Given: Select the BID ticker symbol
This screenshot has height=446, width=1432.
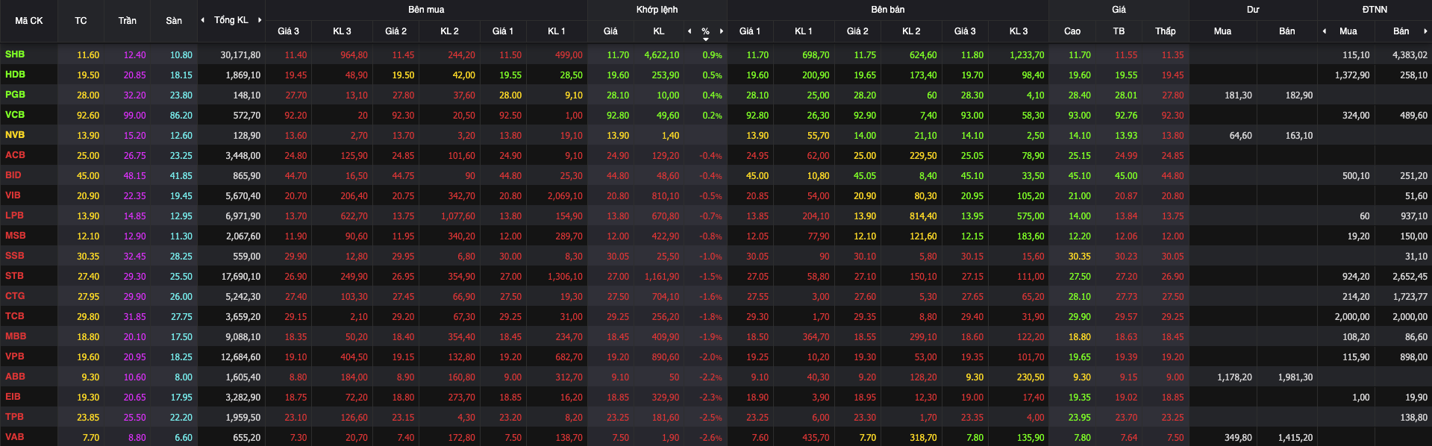Looking at the screenshot, I should (x=13, y=175).
